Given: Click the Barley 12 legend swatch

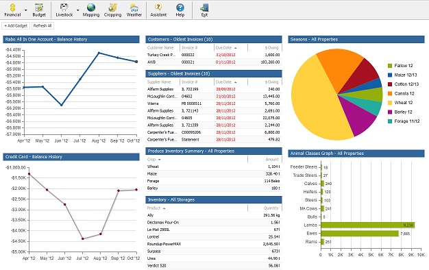Looking at the screenshot, I should point(390,112).
